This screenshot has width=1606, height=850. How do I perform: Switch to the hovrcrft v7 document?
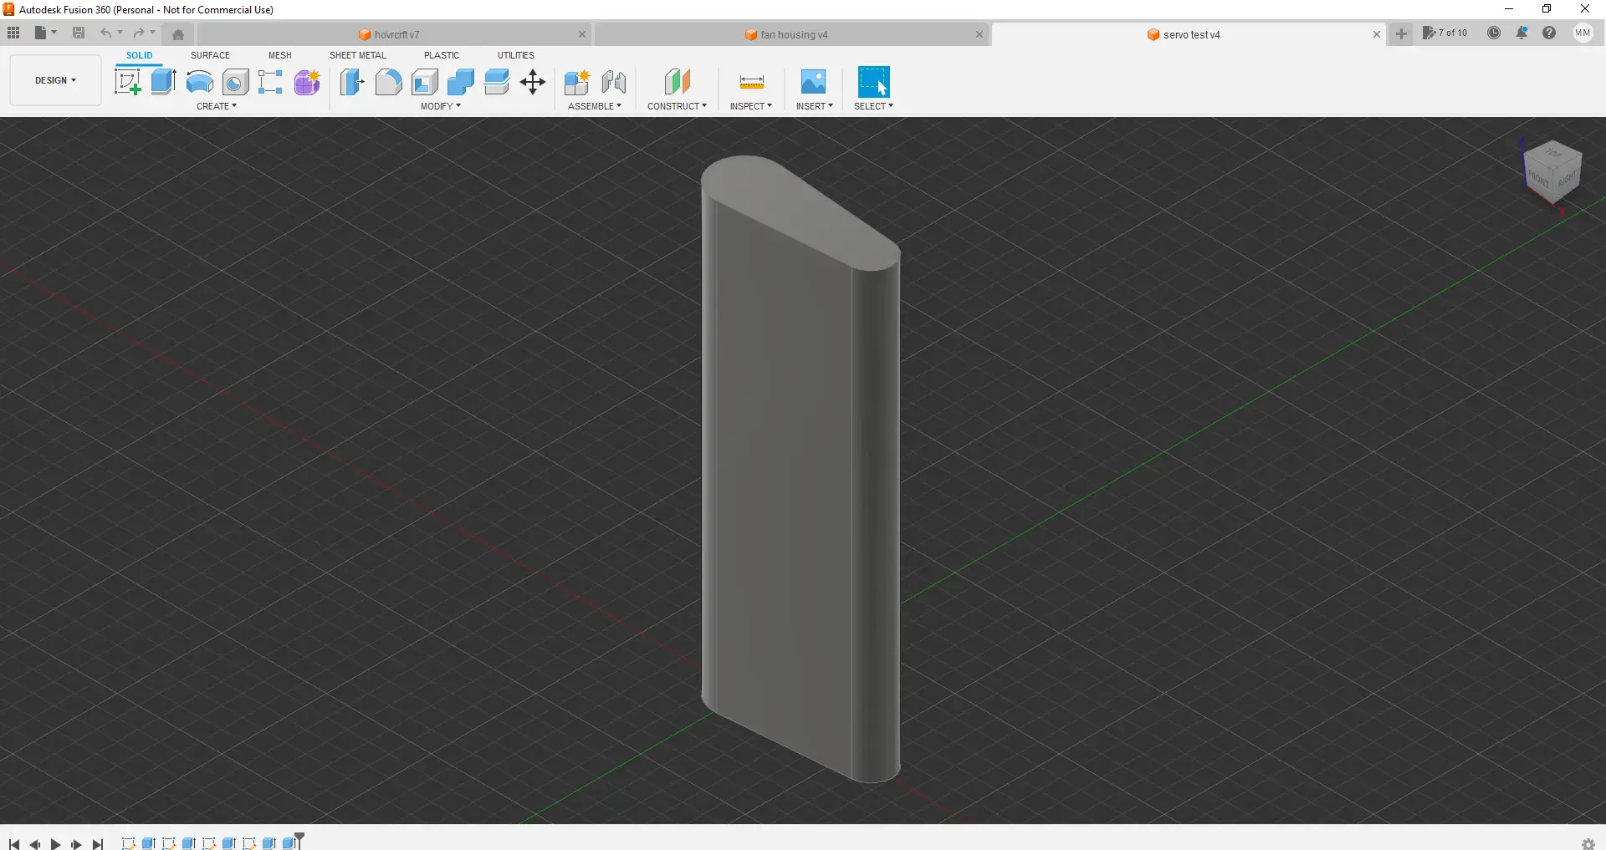396,34
